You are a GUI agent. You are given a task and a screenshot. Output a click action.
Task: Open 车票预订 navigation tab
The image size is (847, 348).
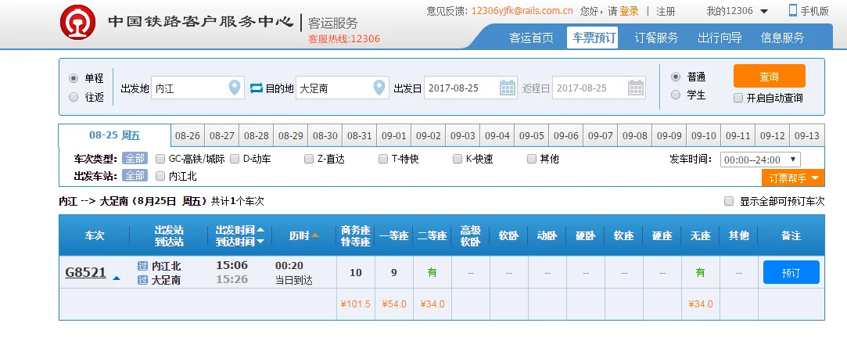593,38
